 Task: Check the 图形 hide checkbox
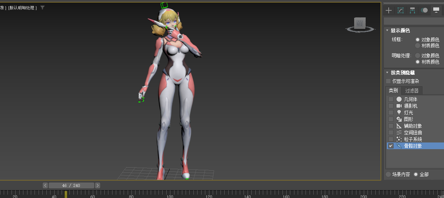click(391, 119)
